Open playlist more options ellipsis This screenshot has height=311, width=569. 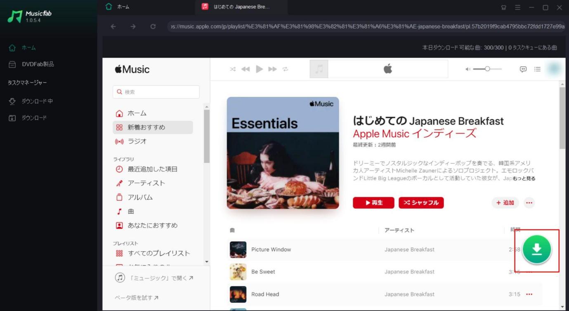click(529, 203)
